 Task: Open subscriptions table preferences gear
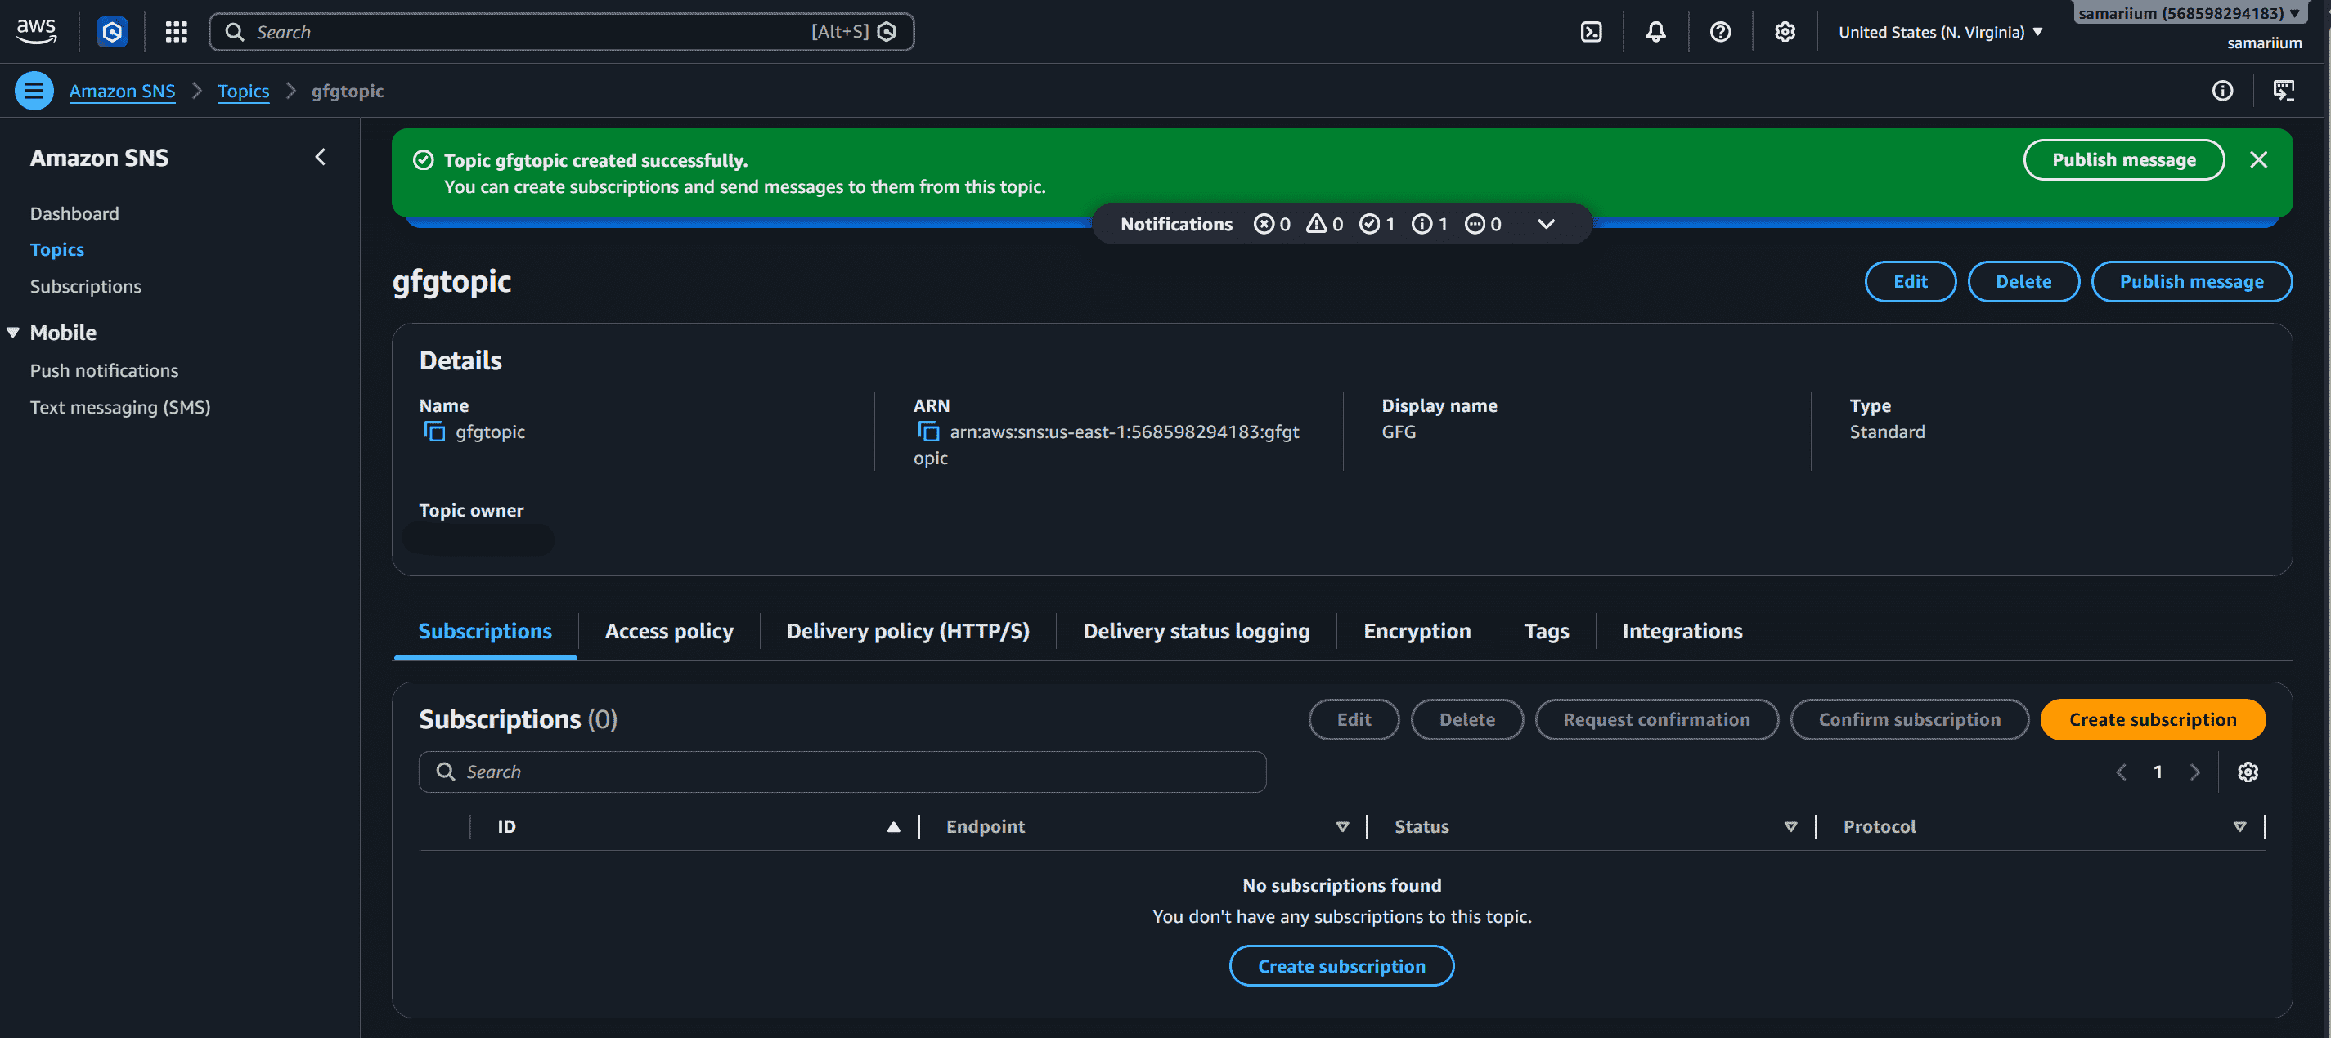coord(2248,772)
